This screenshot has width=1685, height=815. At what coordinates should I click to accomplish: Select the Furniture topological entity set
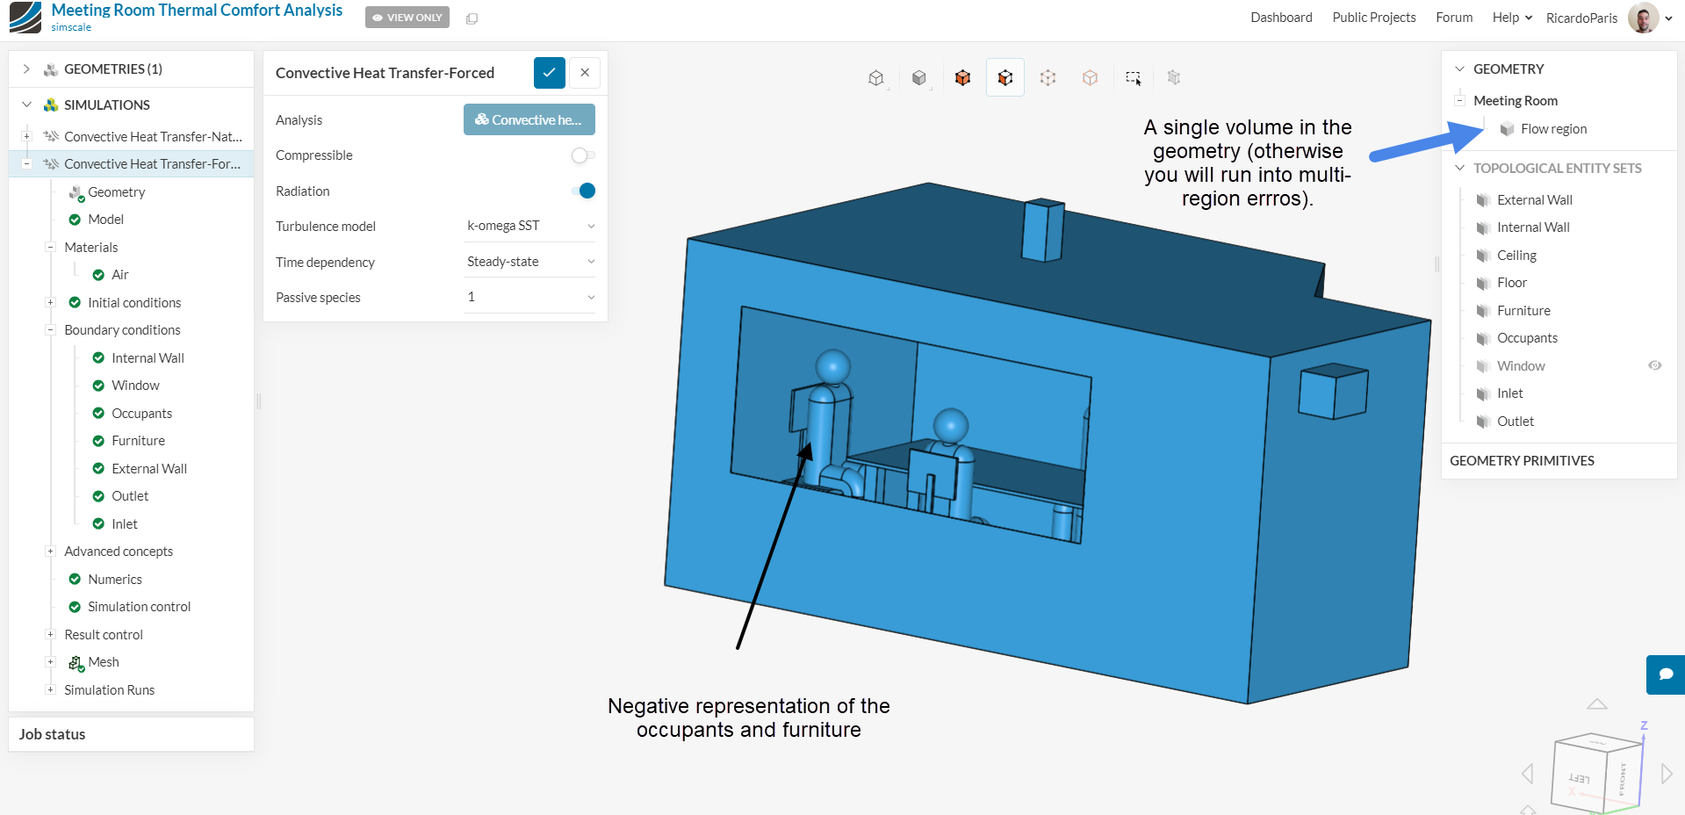1523,311
